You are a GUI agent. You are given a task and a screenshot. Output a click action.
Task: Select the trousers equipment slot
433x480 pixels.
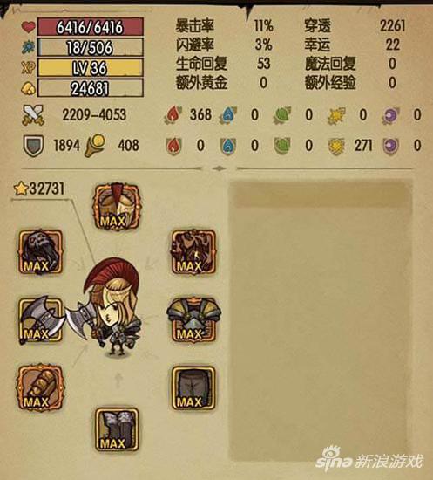tap(193, 388)
